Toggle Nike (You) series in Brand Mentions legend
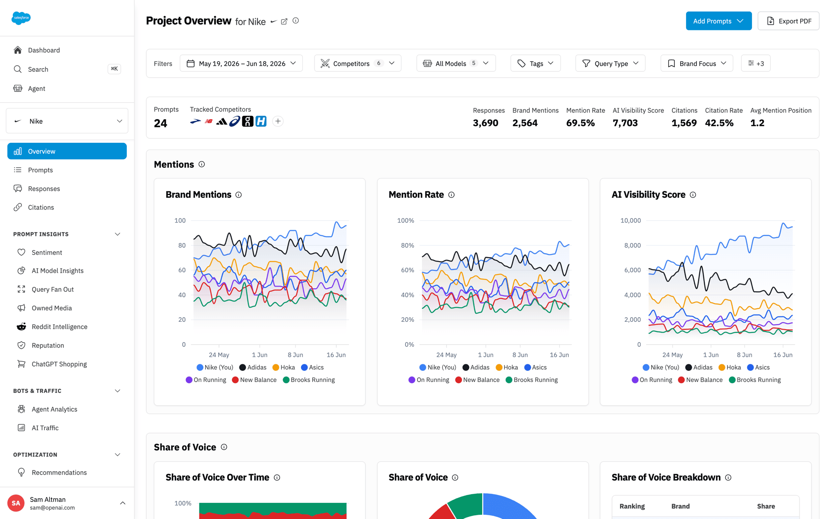The width and height of the screenshot is (831, 519). (x=215, y=367)
